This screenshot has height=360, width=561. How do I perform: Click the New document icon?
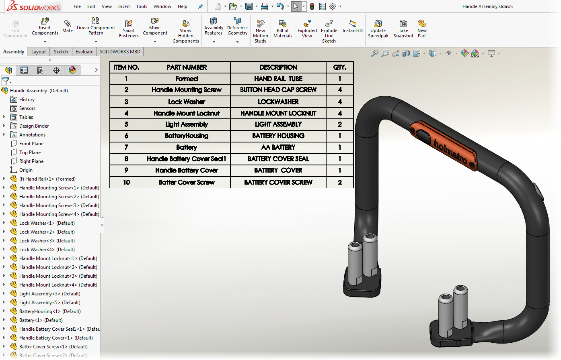pyautogui.click(x=218, y=6)
